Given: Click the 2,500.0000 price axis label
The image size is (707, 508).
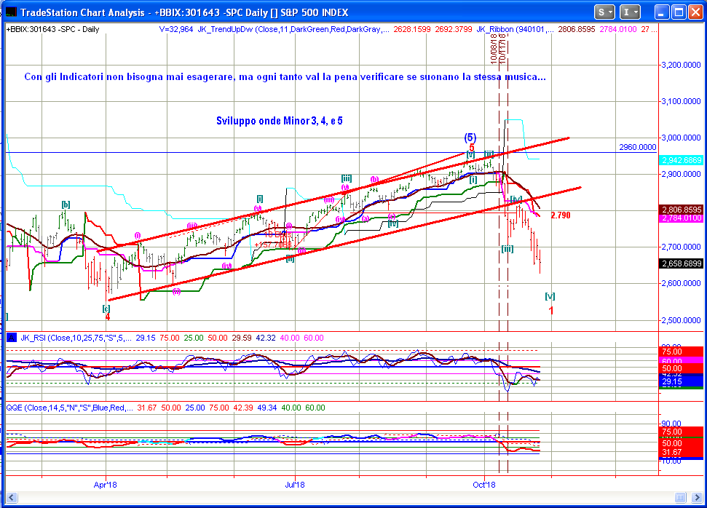Looking at the screenshot, I should point(681,320).
